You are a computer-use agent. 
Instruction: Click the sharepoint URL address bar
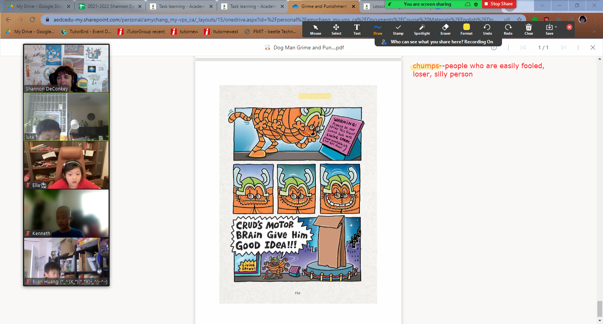(274, 20)
